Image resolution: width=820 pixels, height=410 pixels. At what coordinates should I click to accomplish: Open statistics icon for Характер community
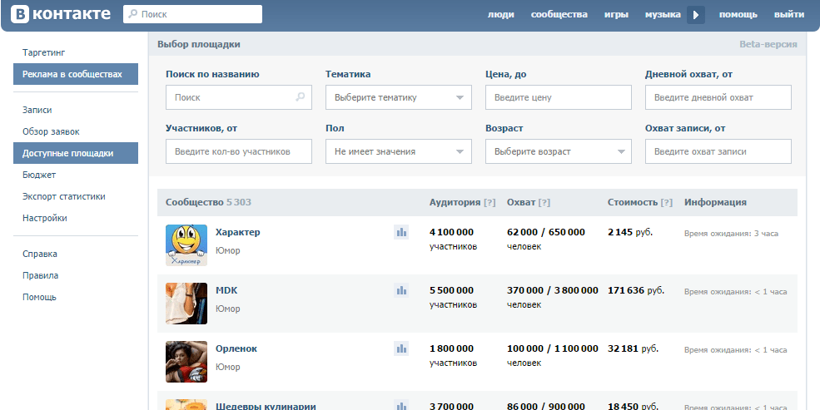(401, 232)
